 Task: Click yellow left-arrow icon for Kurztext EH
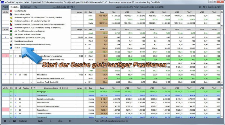(11, 21)
